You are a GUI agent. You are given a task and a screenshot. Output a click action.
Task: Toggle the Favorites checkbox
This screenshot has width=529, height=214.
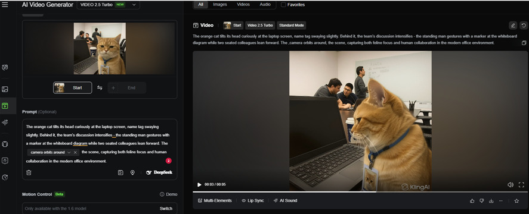[x=283, y=5]
